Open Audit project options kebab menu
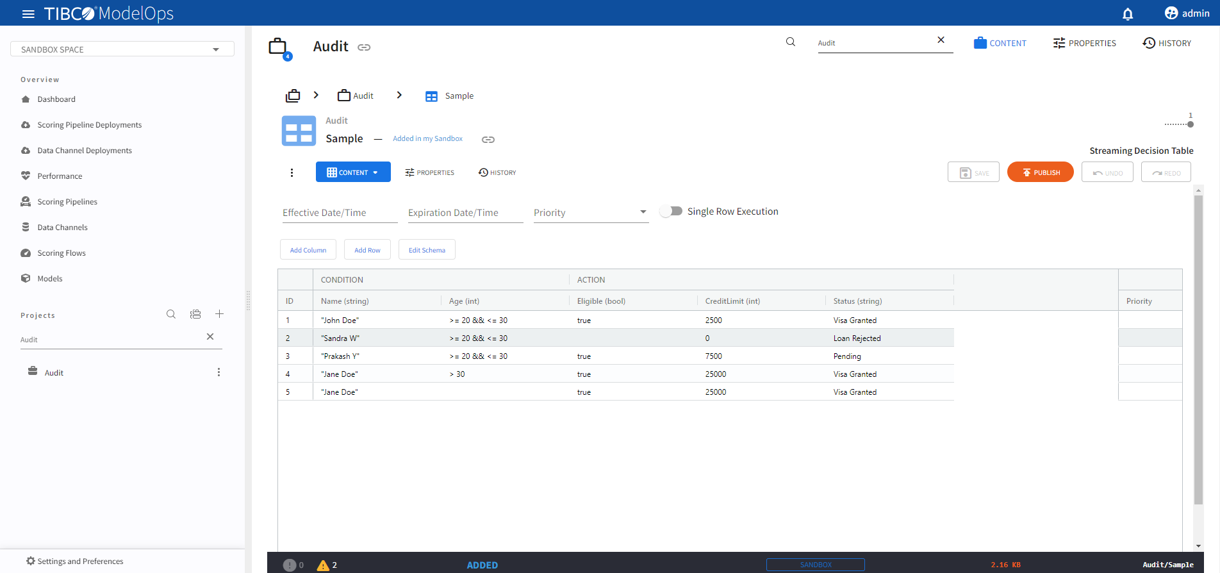Viewport: 1220px width, 573px height. tap(218, 372)
